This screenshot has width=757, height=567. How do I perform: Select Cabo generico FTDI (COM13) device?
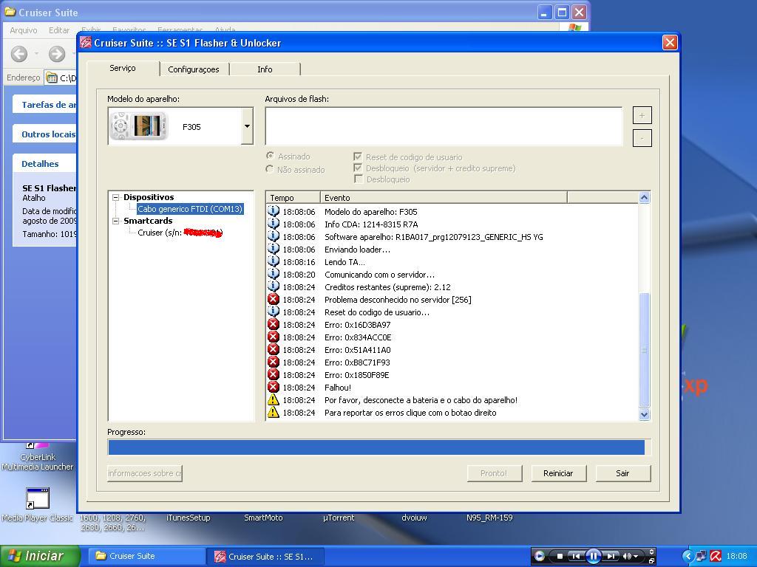pos(190,209)
